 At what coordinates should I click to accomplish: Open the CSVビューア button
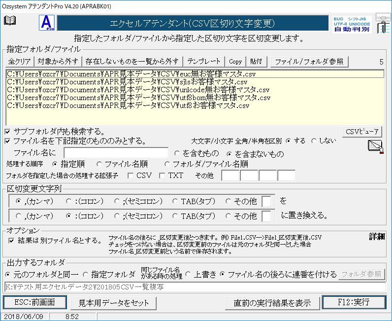pos(362,132)
